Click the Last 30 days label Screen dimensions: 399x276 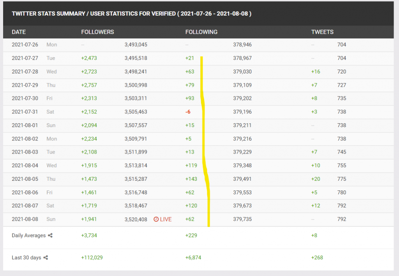[x=26, y=257]
